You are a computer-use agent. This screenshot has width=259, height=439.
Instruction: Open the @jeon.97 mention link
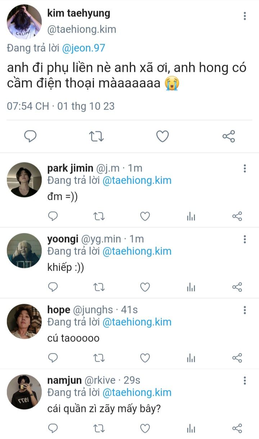pos(83,48)
